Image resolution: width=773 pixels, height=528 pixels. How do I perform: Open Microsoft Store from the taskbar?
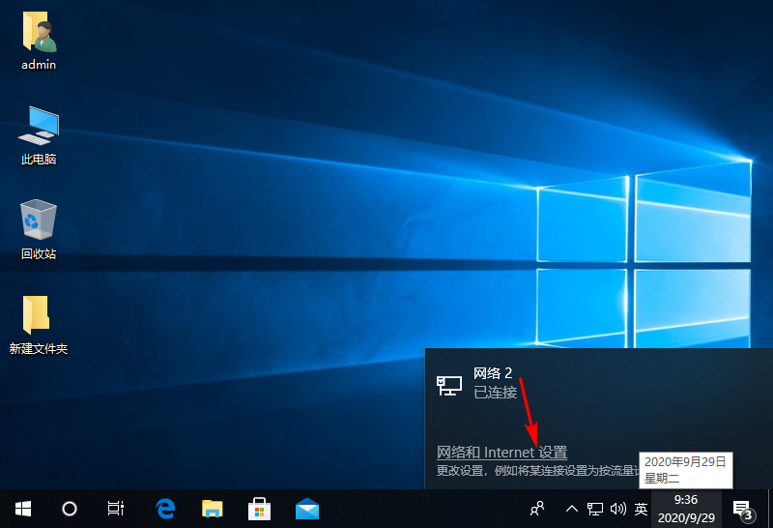point(260,508)
